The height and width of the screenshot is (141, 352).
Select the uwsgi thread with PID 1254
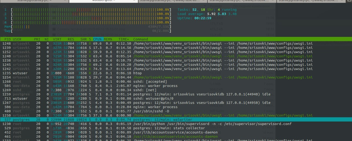[x=176, y=77]
